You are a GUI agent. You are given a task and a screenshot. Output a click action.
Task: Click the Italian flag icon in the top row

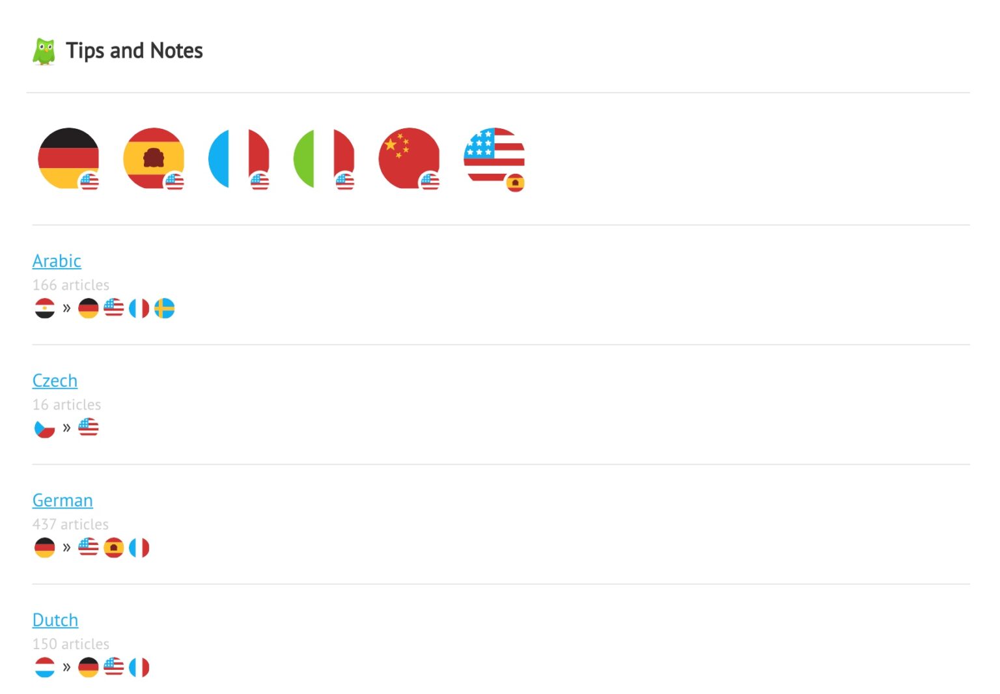(325, 158)
